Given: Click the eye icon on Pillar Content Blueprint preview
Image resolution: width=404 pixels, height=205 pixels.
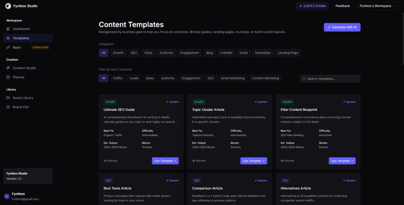Looking at the screenshot, I should point(282,161).
